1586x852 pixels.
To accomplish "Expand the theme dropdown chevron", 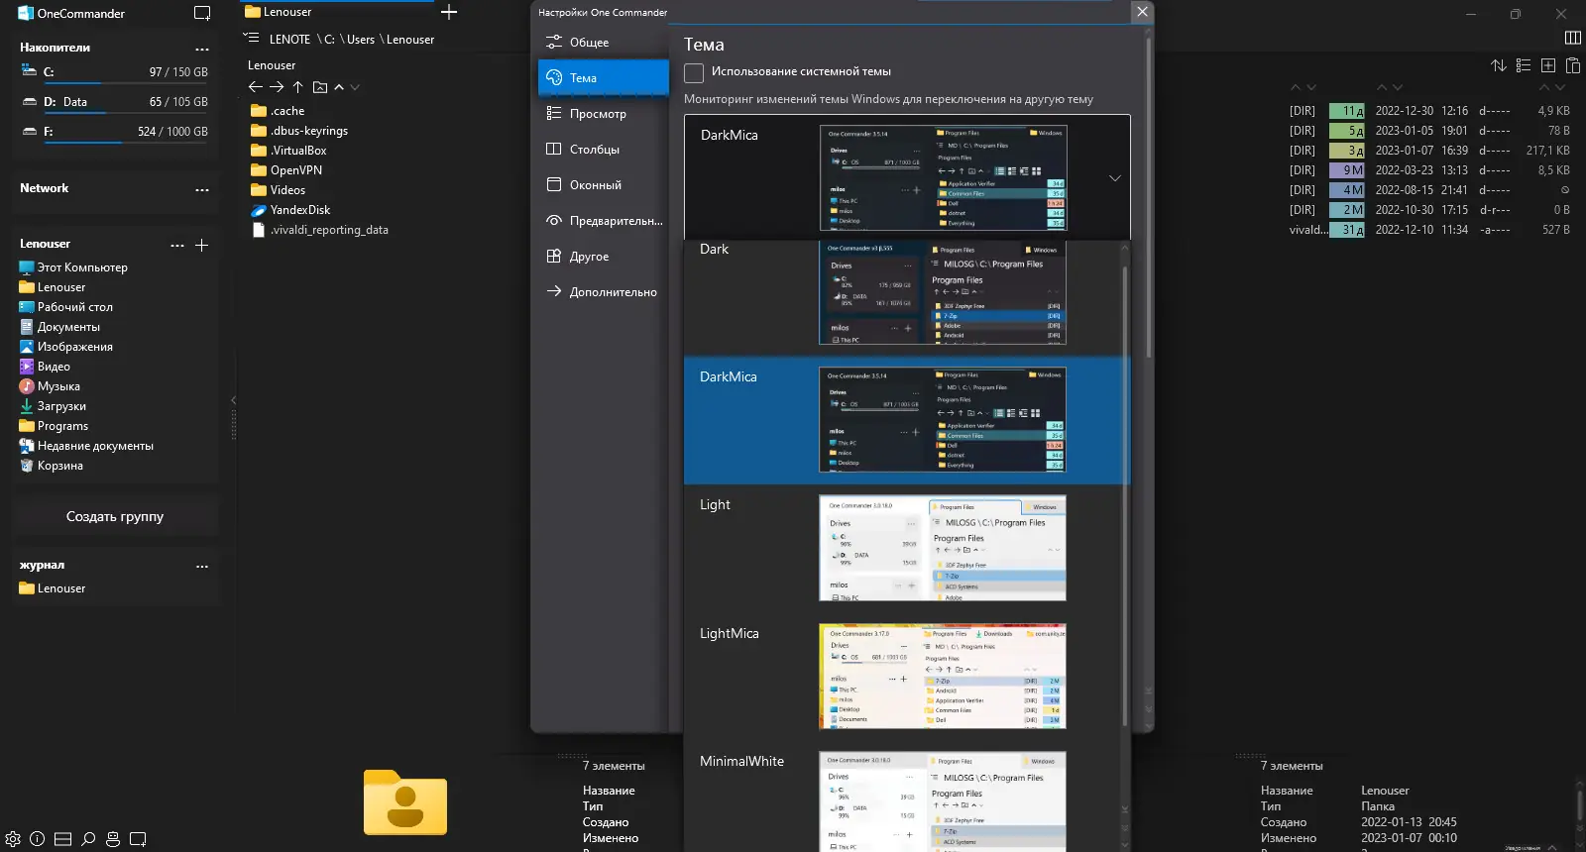I will tap(1115, 178).
